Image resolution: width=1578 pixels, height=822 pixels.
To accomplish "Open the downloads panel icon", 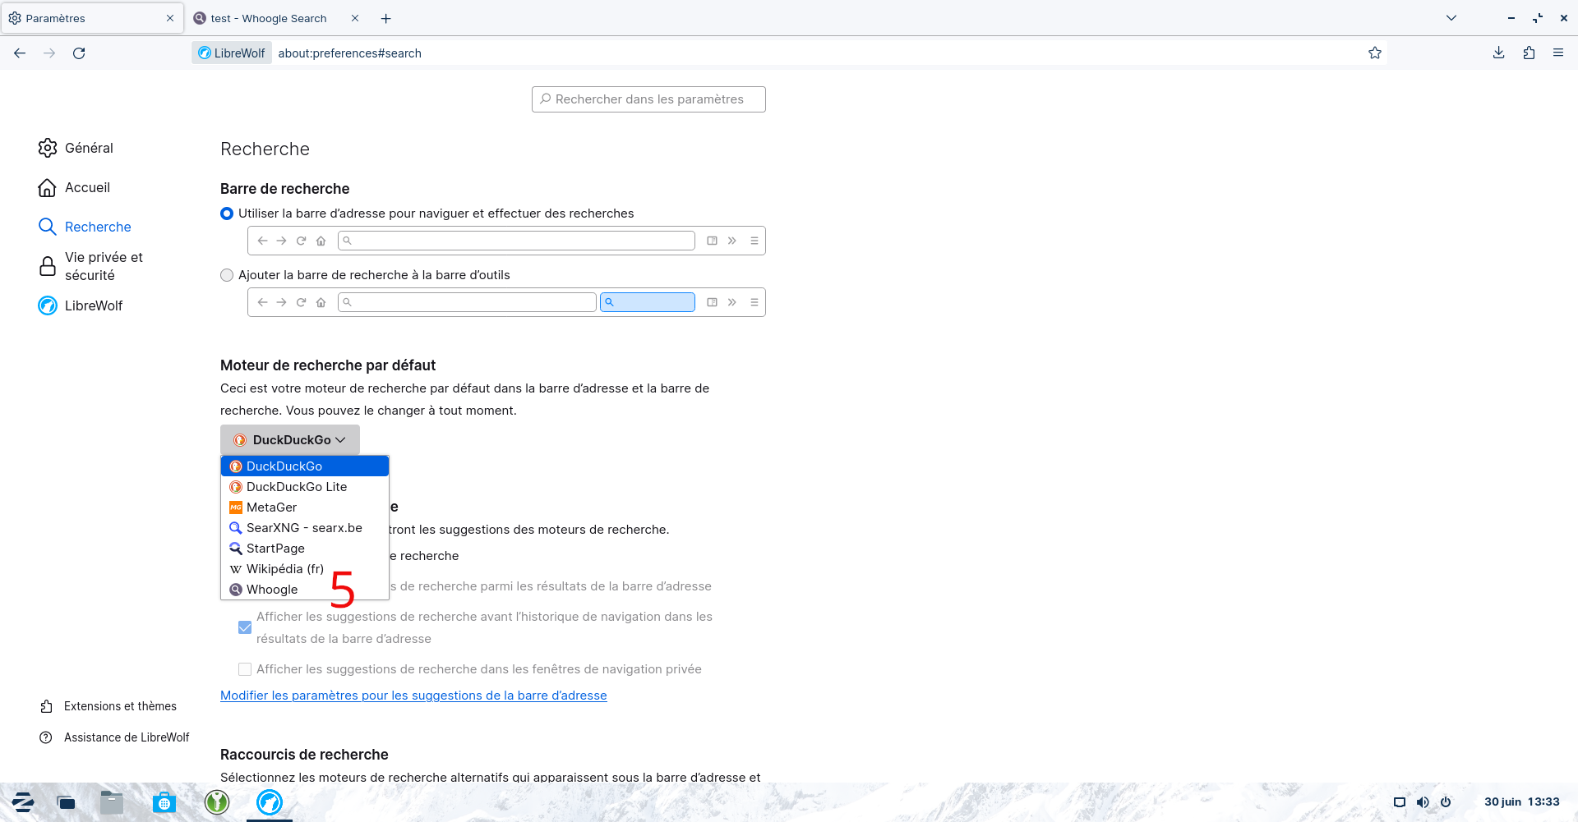I will click(x=1498, y=53).
